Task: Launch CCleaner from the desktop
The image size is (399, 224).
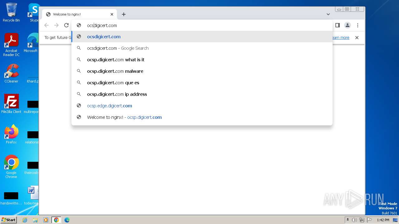Action: [11, 73]
